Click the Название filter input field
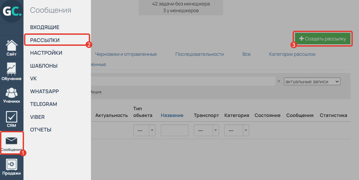Viewport: 359px width, 180px height. coord(174,130)
